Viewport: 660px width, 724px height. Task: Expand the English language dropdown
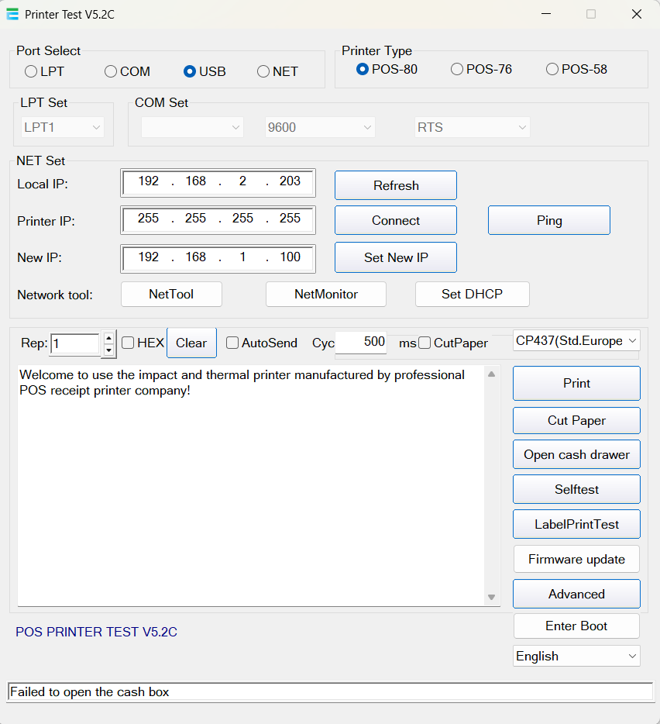coord(576,656)
